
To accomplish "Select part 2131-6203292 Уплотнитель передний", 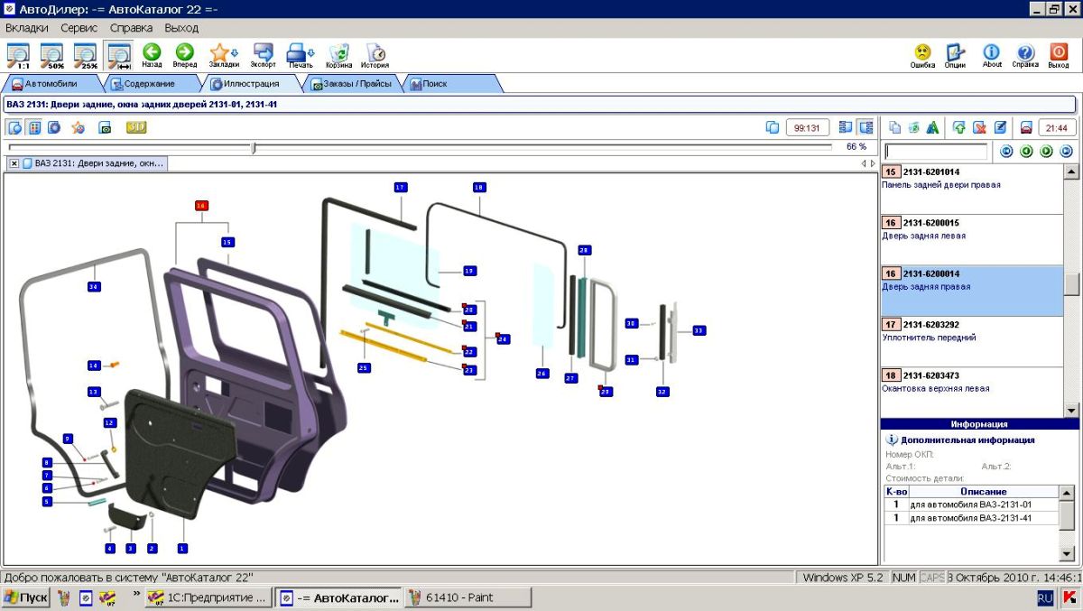I will point(971,341).
